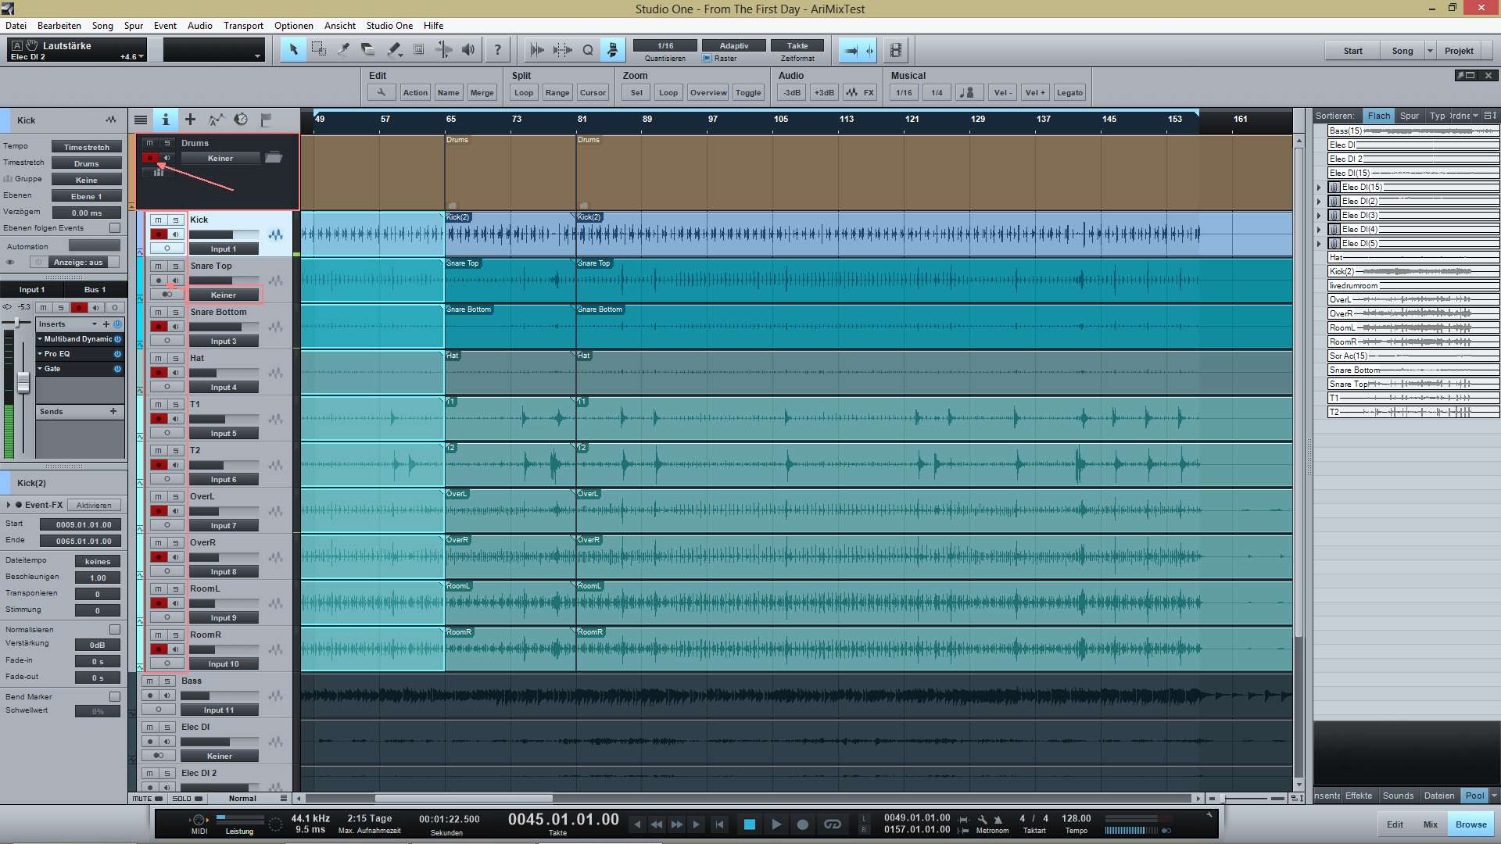Select the Paint (pencil) tool
This screenshot has width=1501, height=844.
(x=393, y=50)
